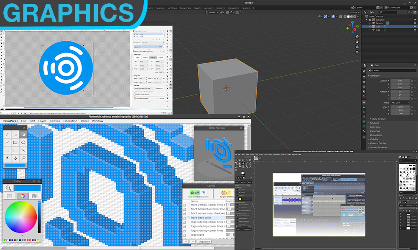Image resolution: width=418 pixels, height=250 pixels.
Task: Click the blue active color swatch
Action: coord(28,188)
